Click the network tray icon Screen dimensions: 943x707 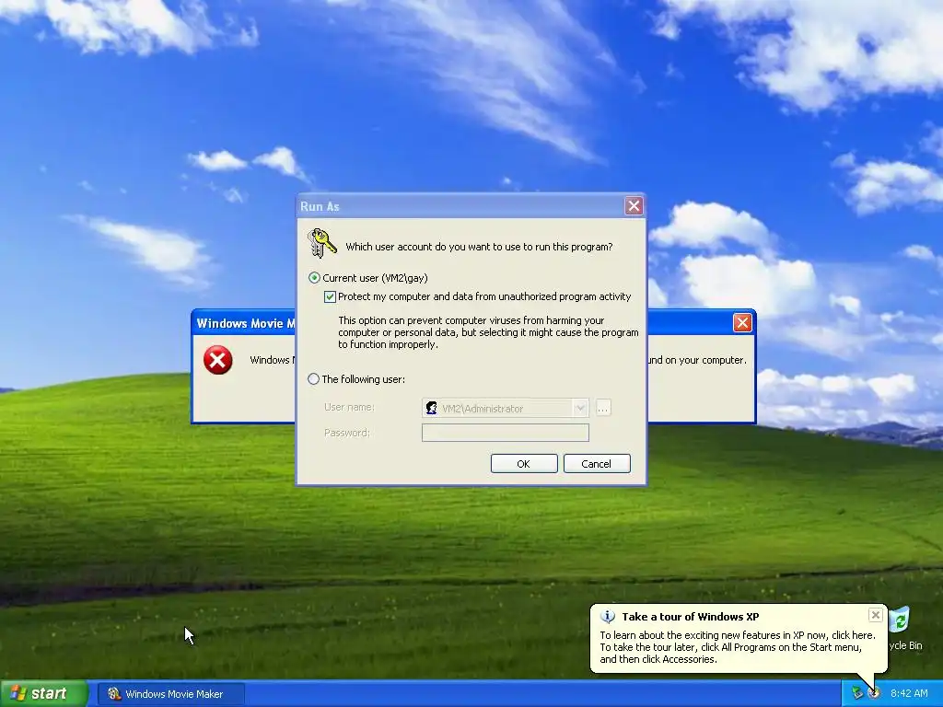click(857, 693)
